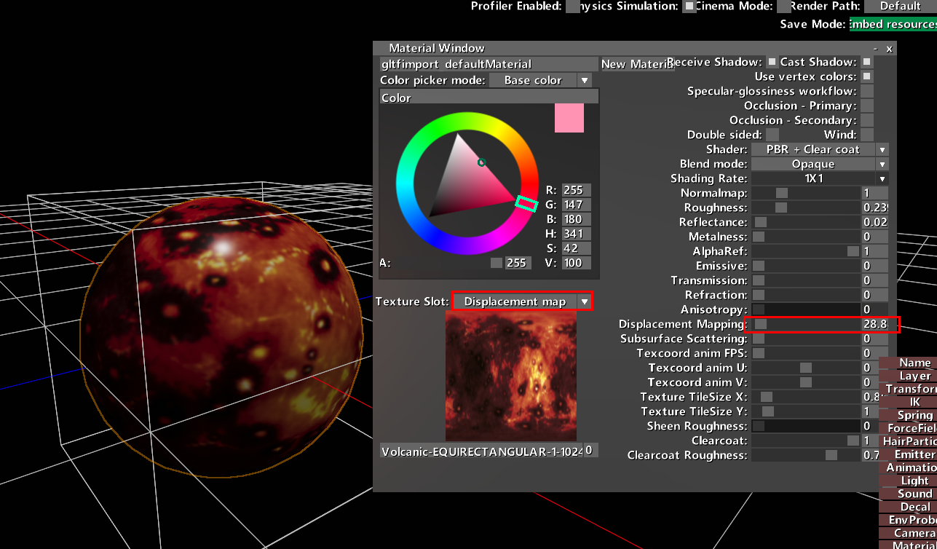Open the Transform panel in the sidebar
This screenshot has height=549, width=937.
point(912,388)
